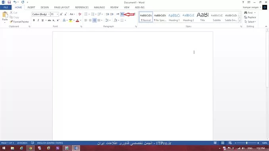Viewport: 269px width, 151px height.
Task: Click the Multilevel List icon
Action: click(99, 14)
